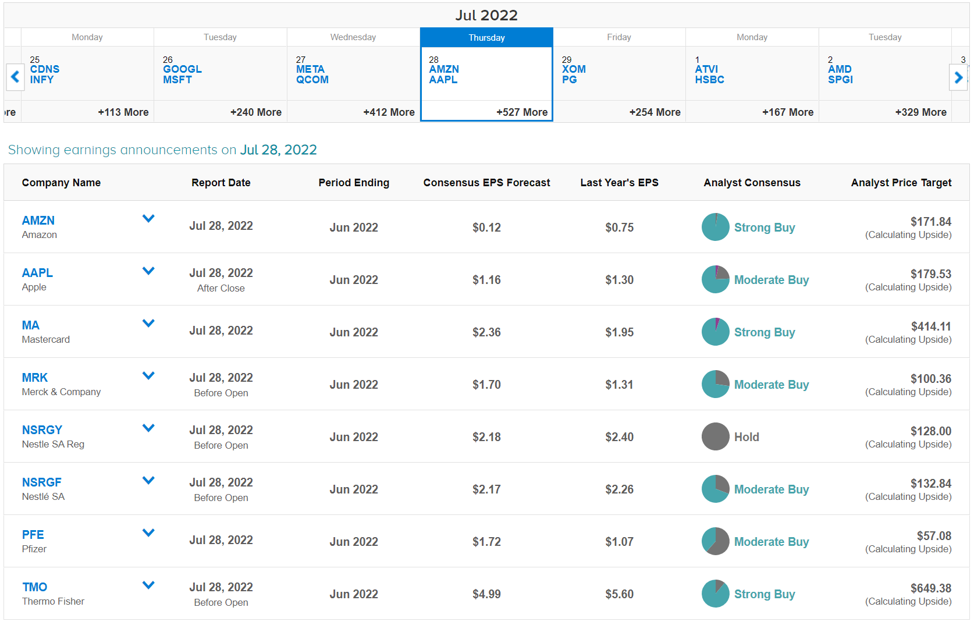Expand the NSRGF row chevron
This screenshot has height=625, width=974.
point(148,480)
